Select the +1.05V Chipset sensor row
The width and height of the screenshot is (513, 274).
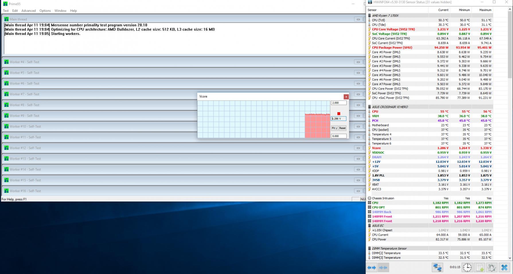pos(430,230)
